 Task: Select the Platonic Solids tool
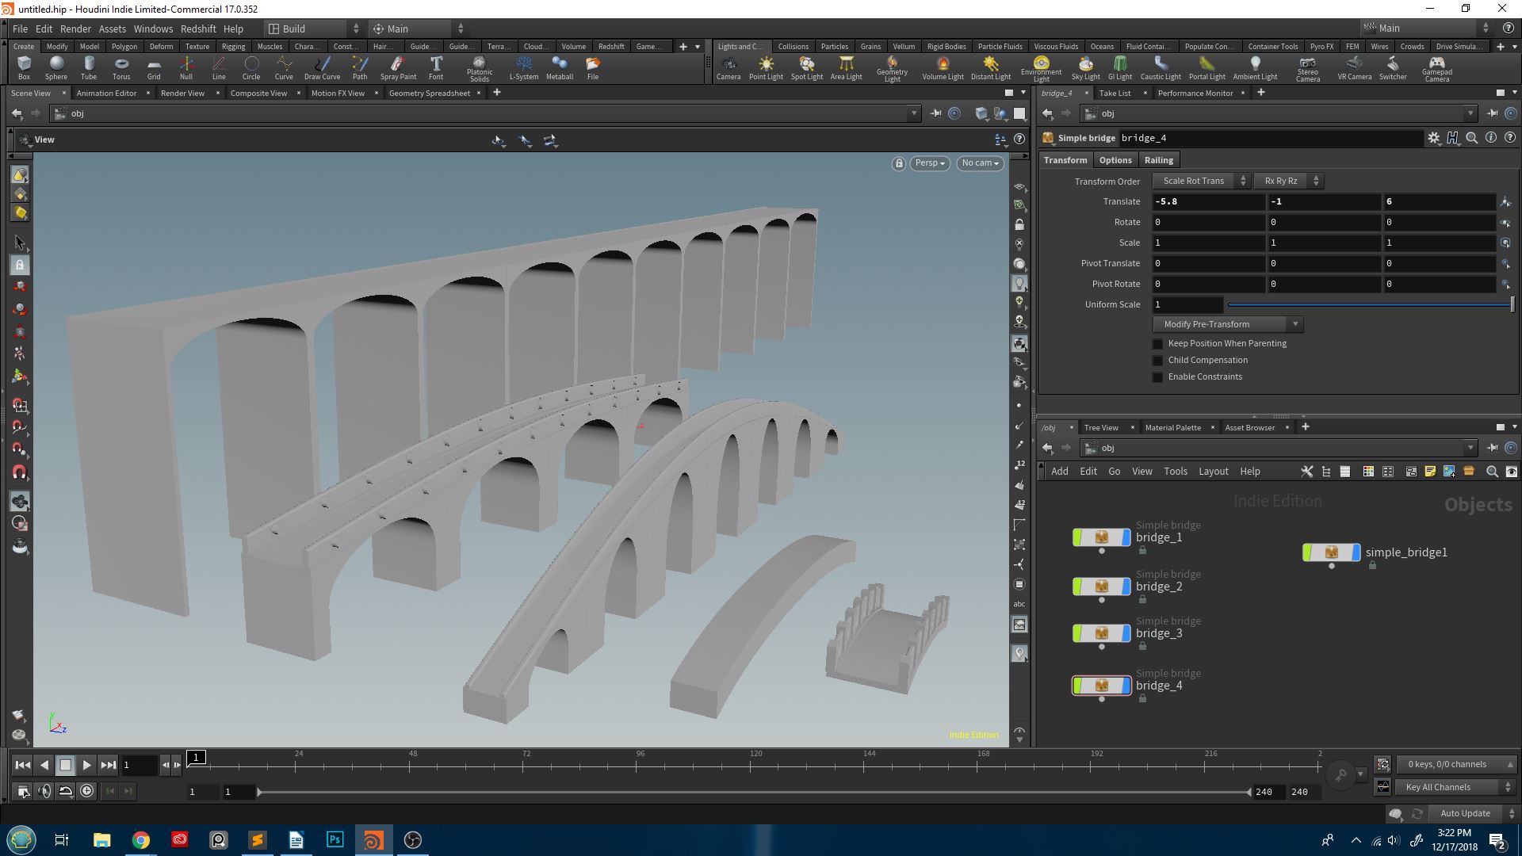click(x=480, y=69)
